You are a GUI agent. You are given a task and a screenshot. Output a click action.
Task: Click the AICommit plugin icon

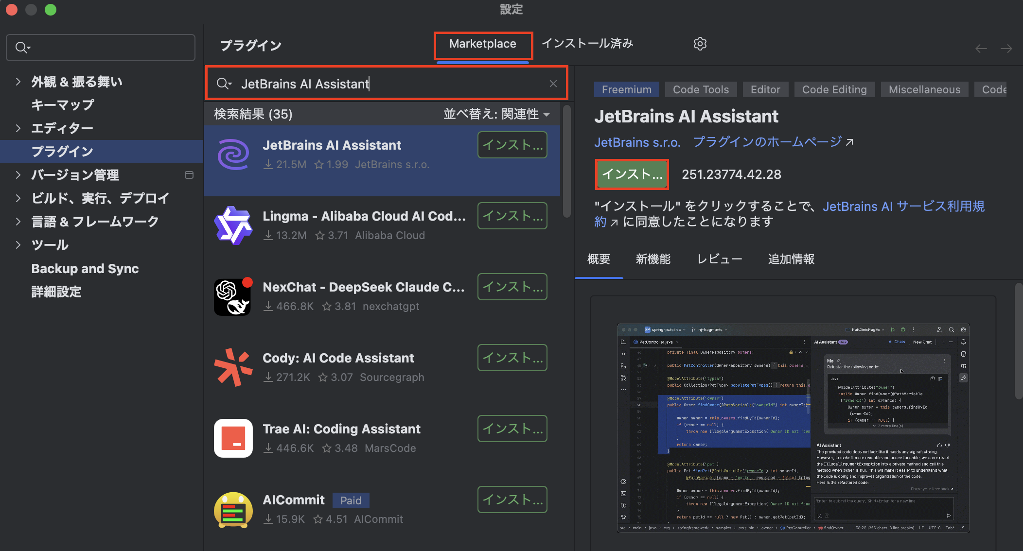(233, 509)
